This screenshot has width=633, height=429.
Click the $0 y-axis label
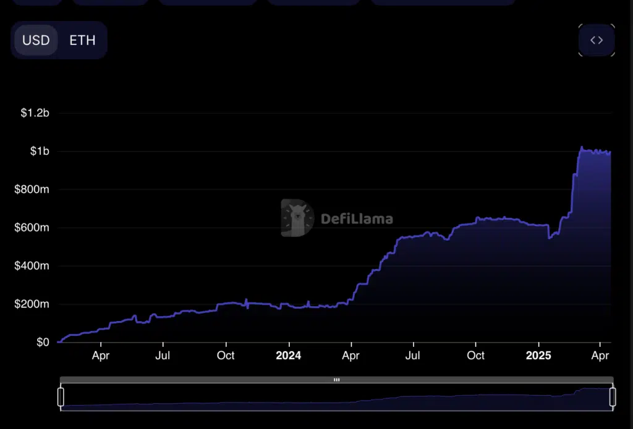[x=42, y=343]
